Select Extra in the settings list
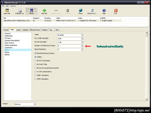151x113 pixels. 18,50
